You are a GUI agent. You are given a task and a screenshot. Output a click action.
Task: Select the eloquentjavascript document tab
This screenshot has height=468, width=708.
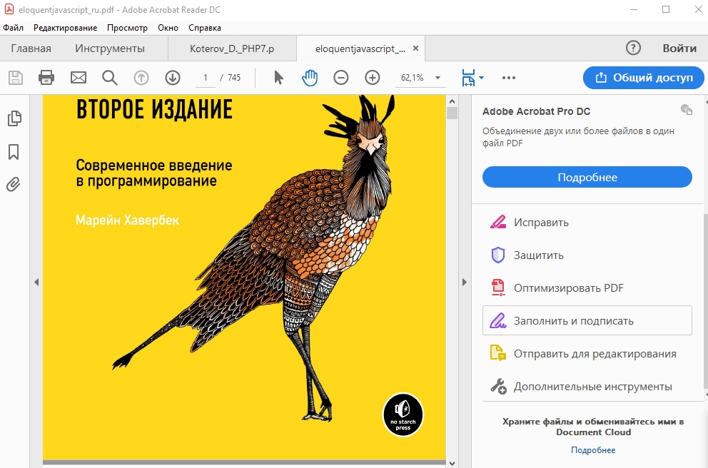(x=360, y=49)
